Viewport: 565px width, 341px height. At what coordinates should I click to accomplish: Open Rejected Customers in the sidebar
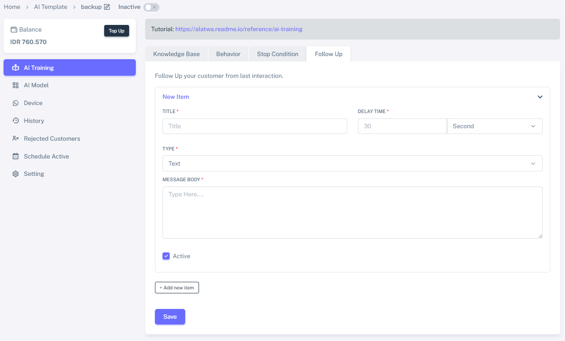(x=69, y=138)
